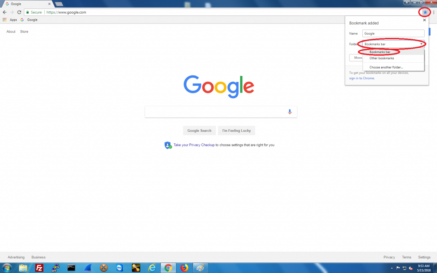Click the Google Search button

coord(199,131)
